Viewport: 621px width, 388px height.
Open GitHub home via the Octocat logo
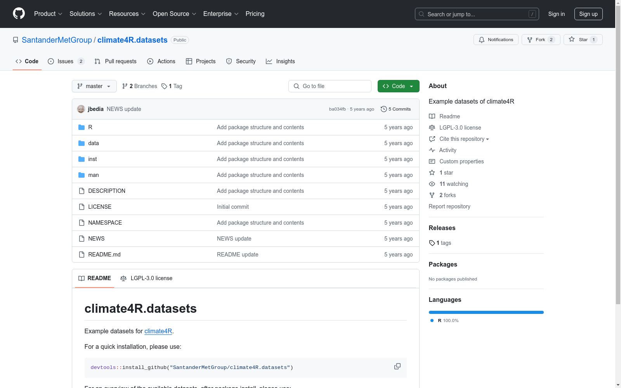19,14
